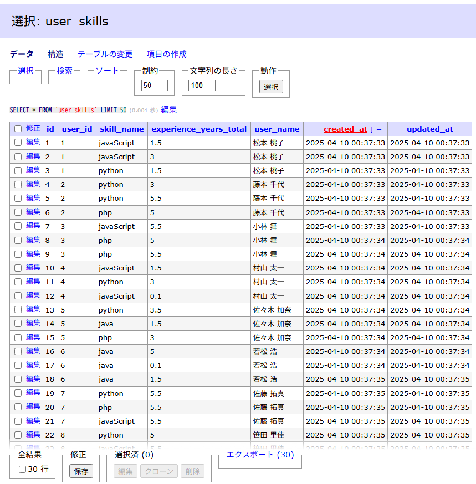Open 編集 link for row id 7
This screenshot has height=484, width=476.
pos(33,226)
